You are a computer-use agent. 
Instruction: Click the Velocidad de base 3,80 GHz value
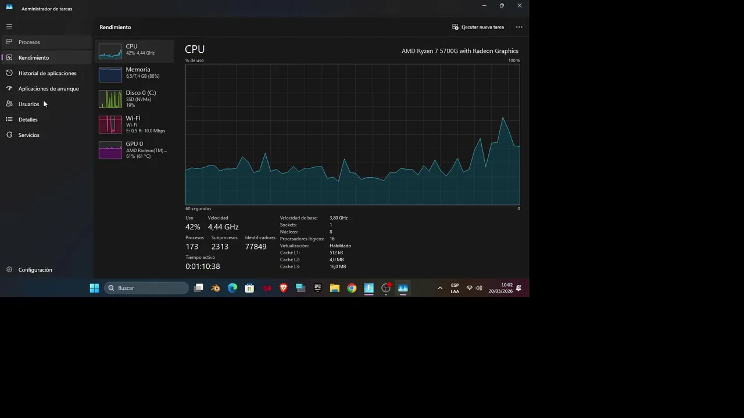pos(338,218)
